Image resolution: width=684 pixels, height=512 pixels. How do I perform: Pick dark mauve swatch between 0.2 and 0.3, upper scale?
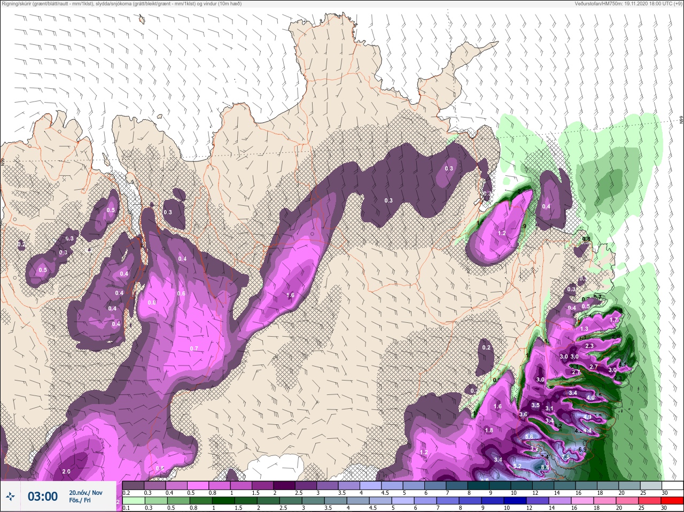pyautogui.click(x=134, y=485)
